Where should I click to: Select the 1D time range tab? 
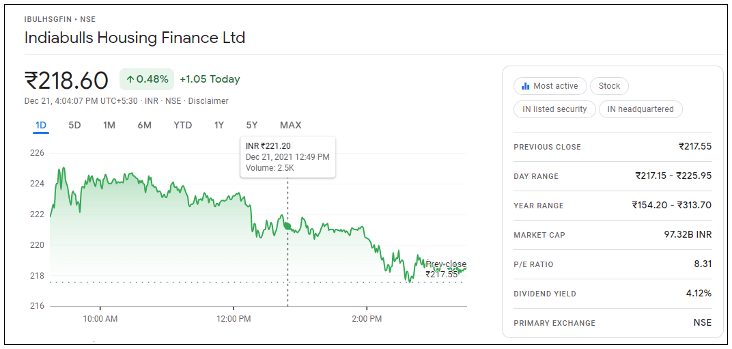40,125
